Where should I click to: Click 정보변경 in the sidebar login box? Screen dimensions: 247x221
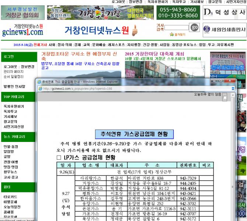click(x=28, y=67)
